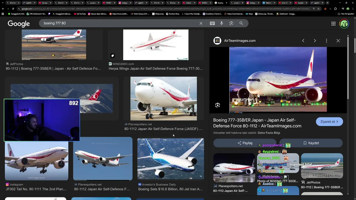Open Gelen Kutusu Gmail bookmark
Image resolution: width=356 pixels, height=200 pixels.
pyautogui.click(x=140, y=14)
